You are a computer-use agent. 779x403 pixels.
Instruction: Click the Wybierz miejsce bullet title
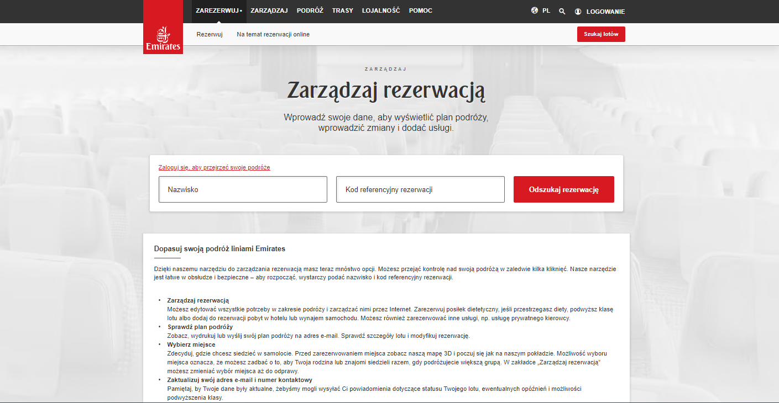pyautogui.click(x=191, y=344)
